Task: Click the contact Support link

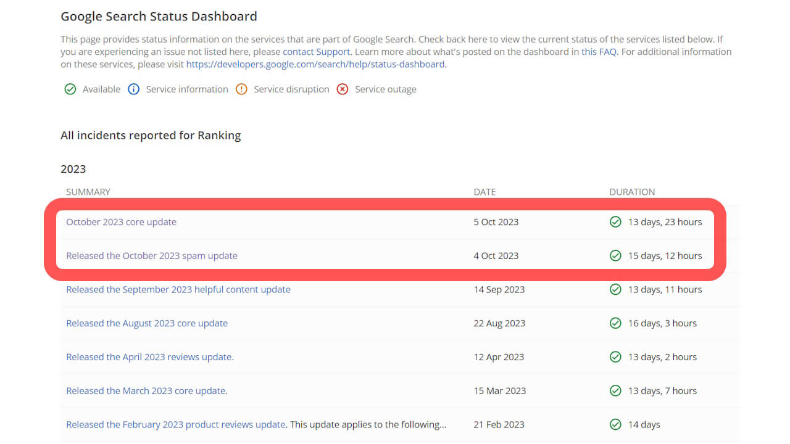Action: (x=316, y=52)
